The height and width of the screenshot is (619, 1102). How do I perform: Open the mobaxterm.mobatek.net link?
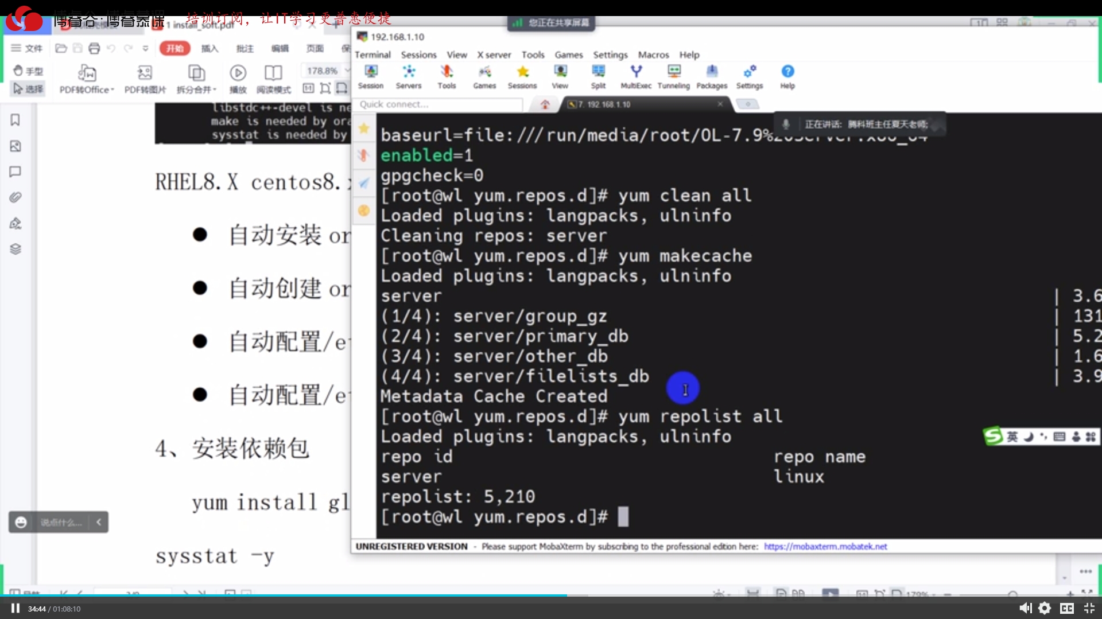825,547
